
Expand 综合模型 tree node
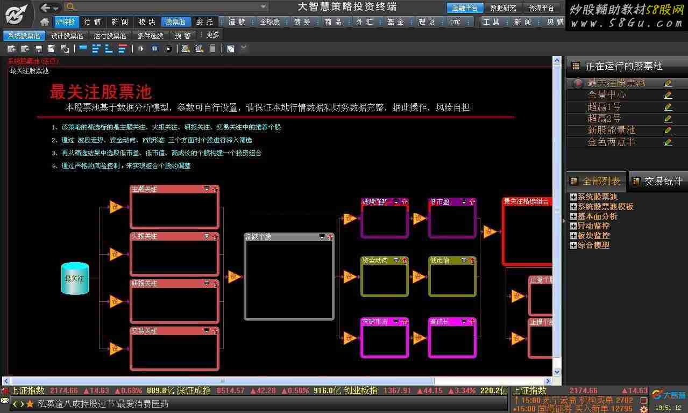(x=573, y=245)
